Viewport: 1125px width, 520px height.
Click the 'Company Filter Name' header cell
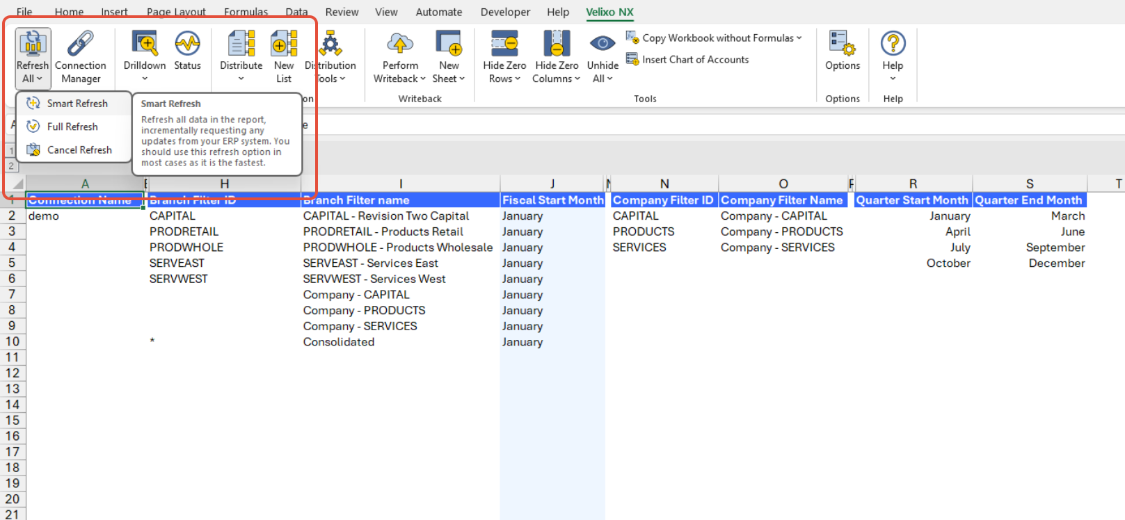click(783, 200)
